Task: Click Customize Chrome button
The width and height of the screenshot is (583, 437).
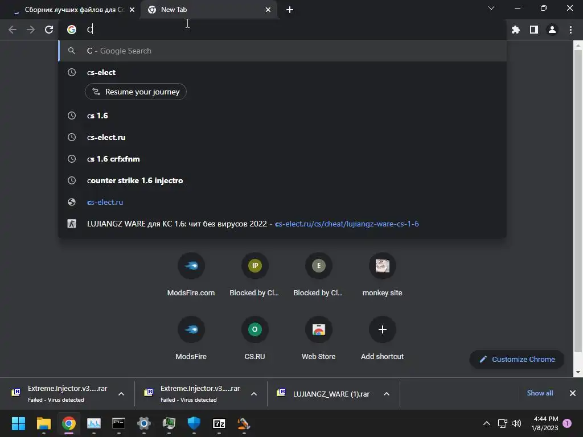Action: [x=517, y=360]
